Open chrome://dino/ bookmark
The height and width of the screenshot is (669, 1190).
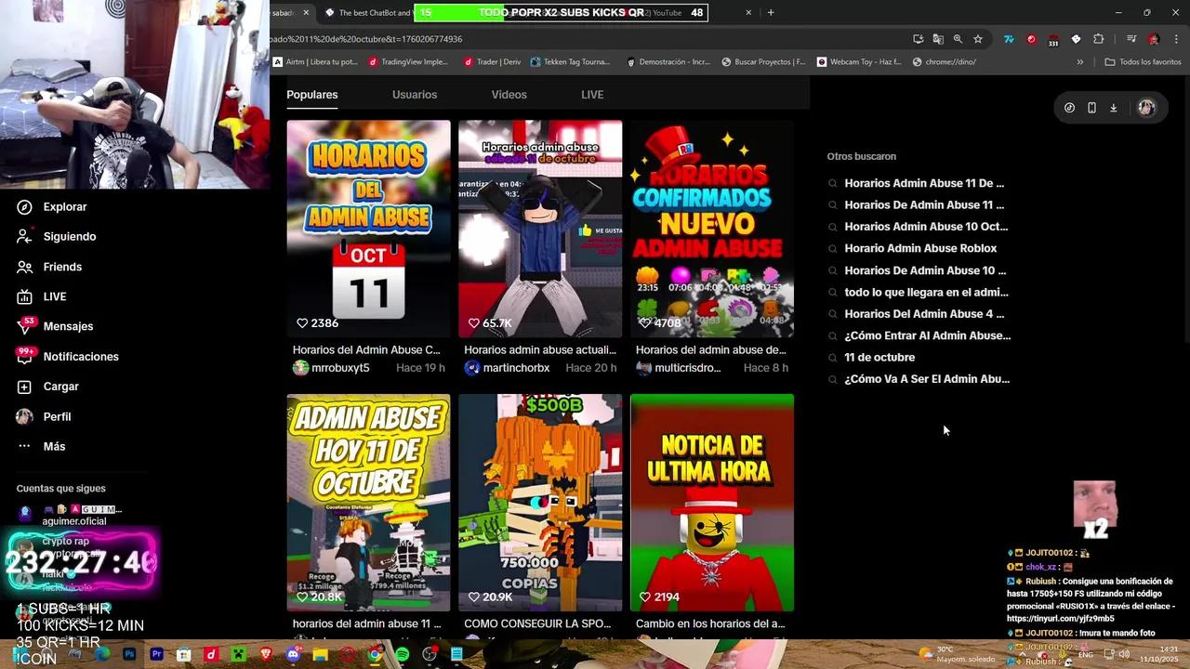(945, 62)
